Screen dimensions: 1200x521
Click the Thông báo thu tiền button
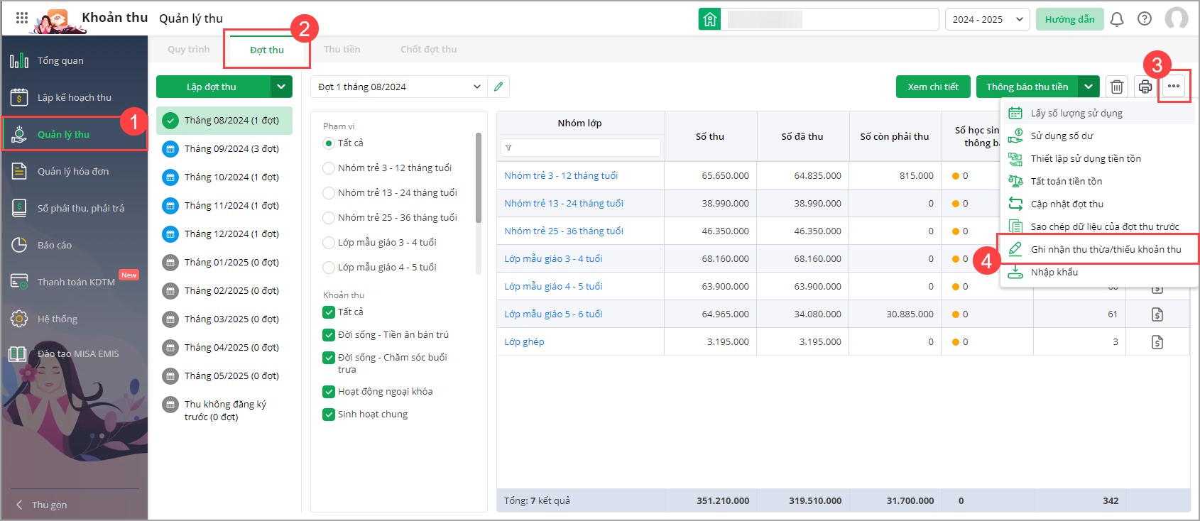[x=1027, y=87]
